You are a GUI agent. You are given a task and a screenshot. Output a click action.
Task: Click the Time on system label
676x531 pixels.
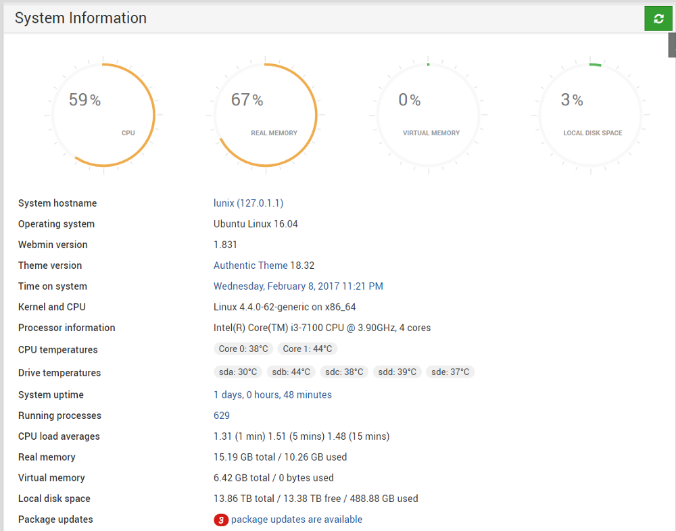pyautogui.click(x=53, y=286)
